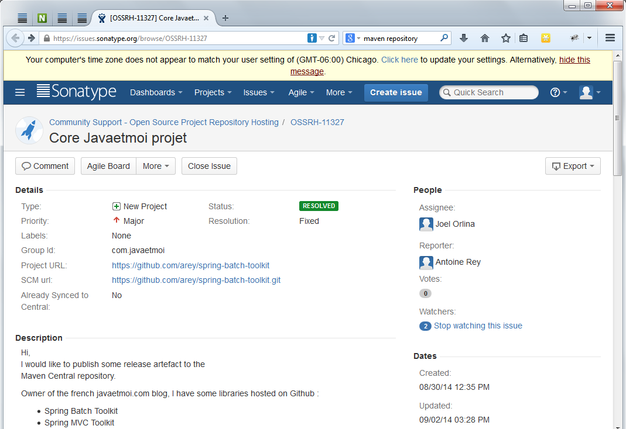Bookmark this page with the star icon

coord(506,38)
